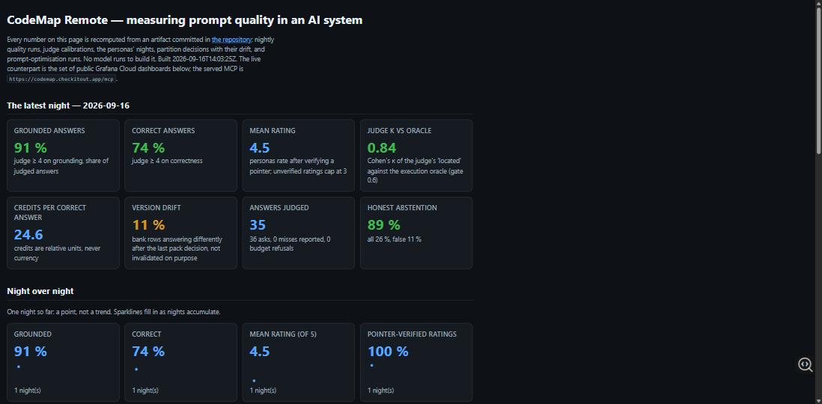822x404 pixels.
Task: Click the 35 answers judged value
Action: coord(258,224)
